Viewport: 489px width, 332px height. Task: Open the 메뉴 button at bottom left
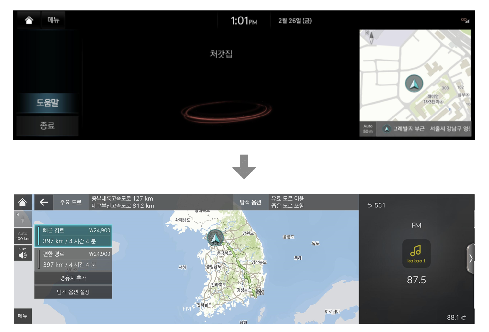pos(23,316)
